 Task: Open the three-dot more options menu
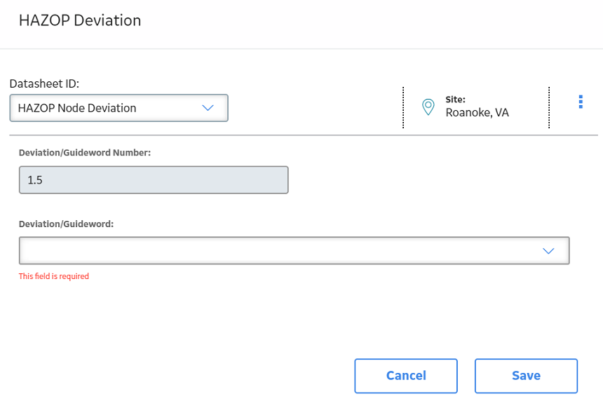tap(581, 102)
